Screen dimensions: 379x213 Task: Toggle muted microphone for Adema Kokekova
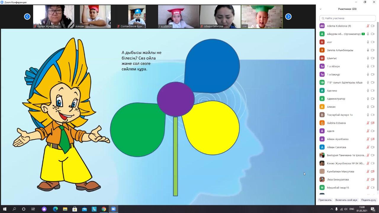click(x=368, y=26)
